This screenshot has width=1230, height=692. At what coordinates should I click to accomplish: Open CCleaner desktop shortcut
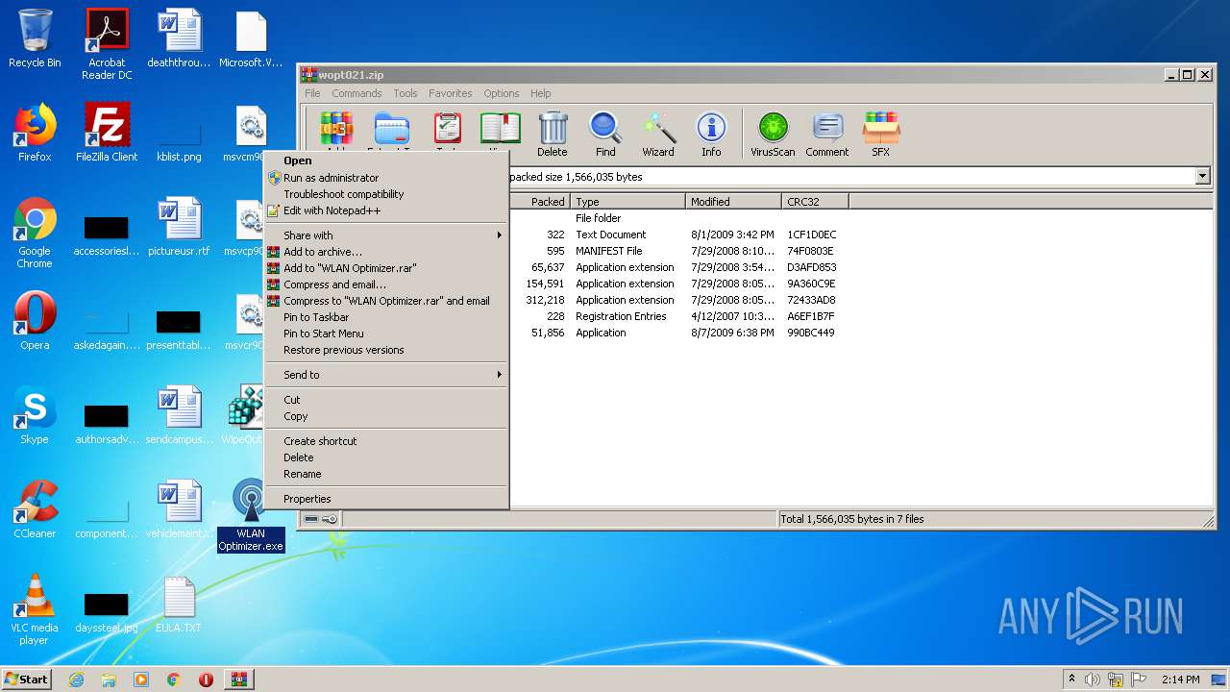tap(35, 509)
